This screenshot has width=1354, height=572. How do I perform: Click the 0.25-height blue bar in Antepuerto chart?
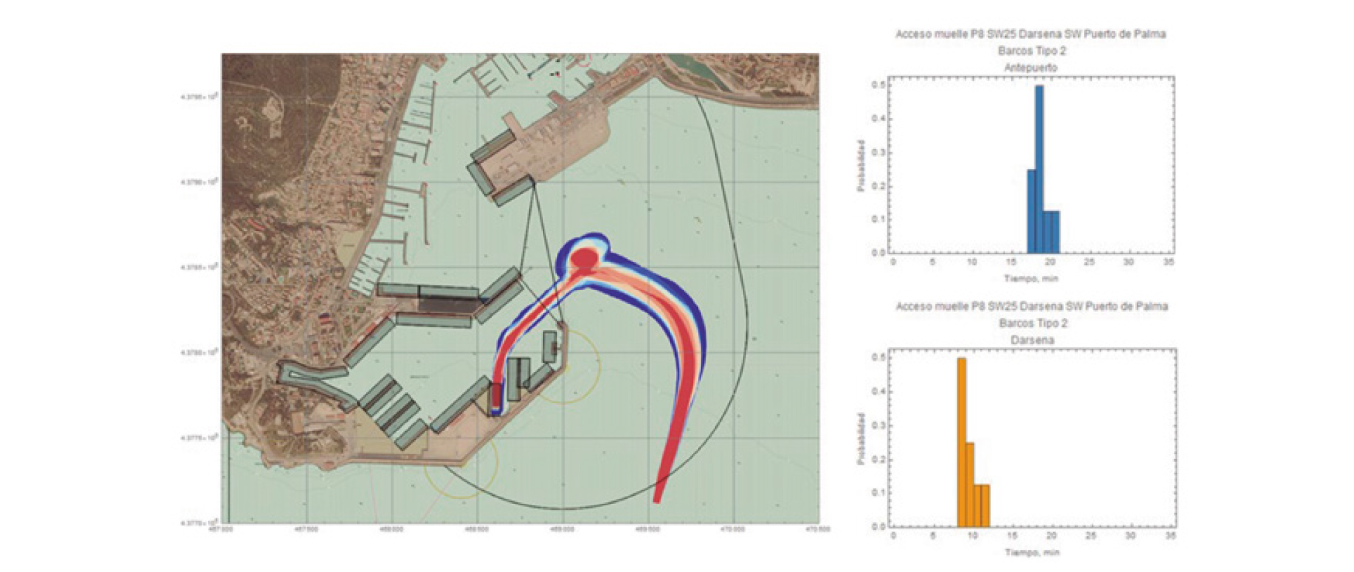click(x=1031, y=211)
